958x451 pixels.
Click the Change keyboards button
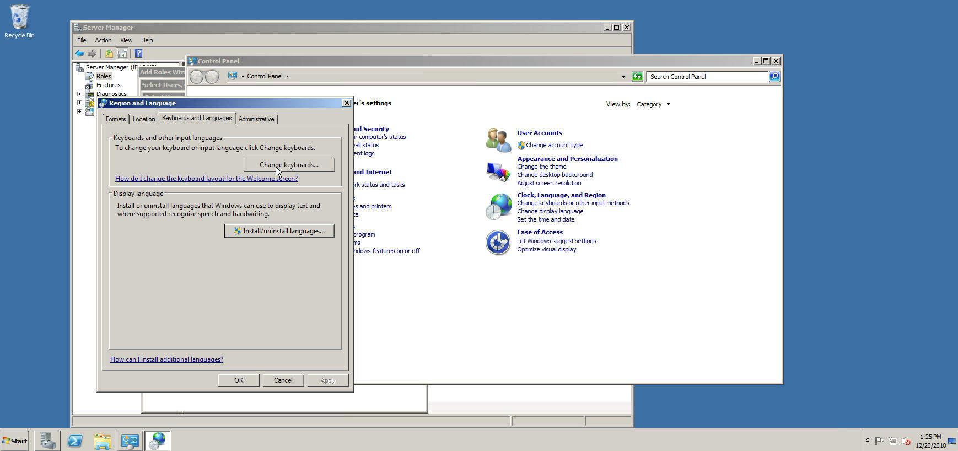coord(289,165)
